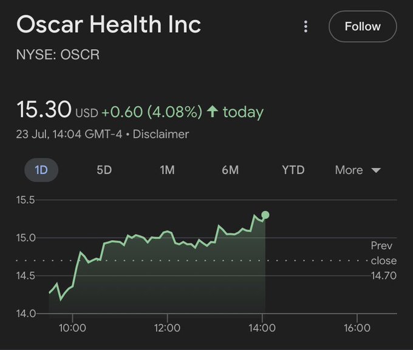Click the dropdown arrow beside More
The width and height of the screenshot is (413, 350).
pos(376,170)
